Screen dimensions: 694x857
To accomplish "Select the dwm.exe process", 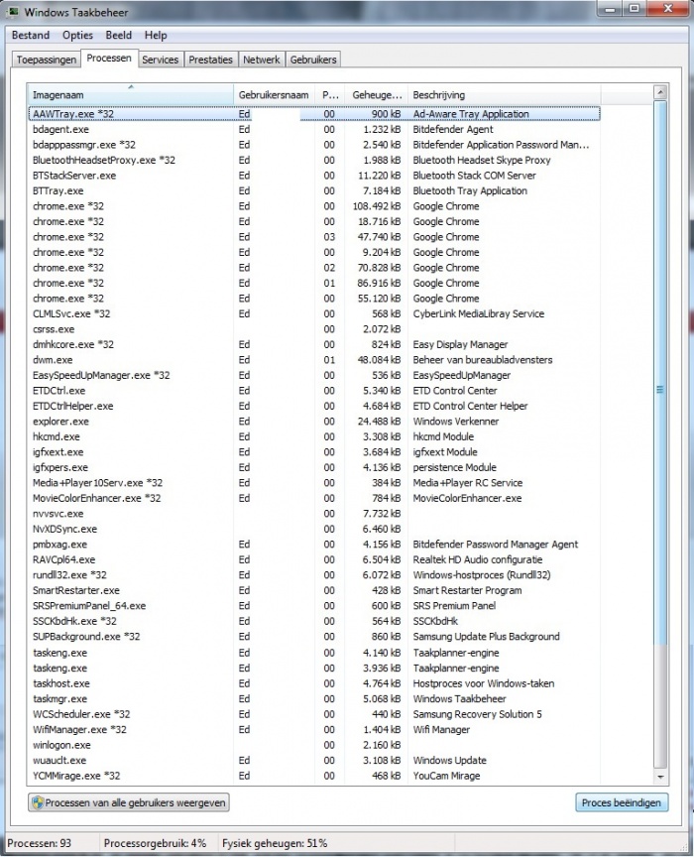I will tap(313, 360).
